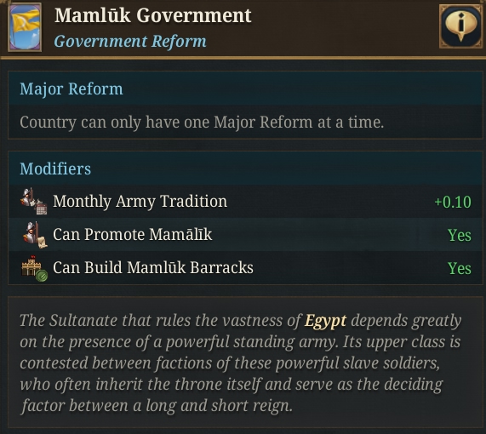Select the Monthly Army Tradition row label
486x434 pixels.
(x=140, y=201)
